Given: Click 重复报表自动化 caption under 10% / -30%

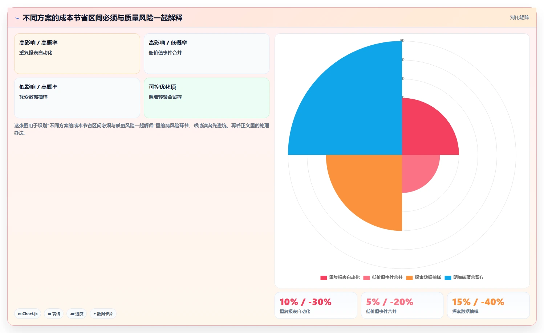Looking at the screenshot, I should 295,312.
